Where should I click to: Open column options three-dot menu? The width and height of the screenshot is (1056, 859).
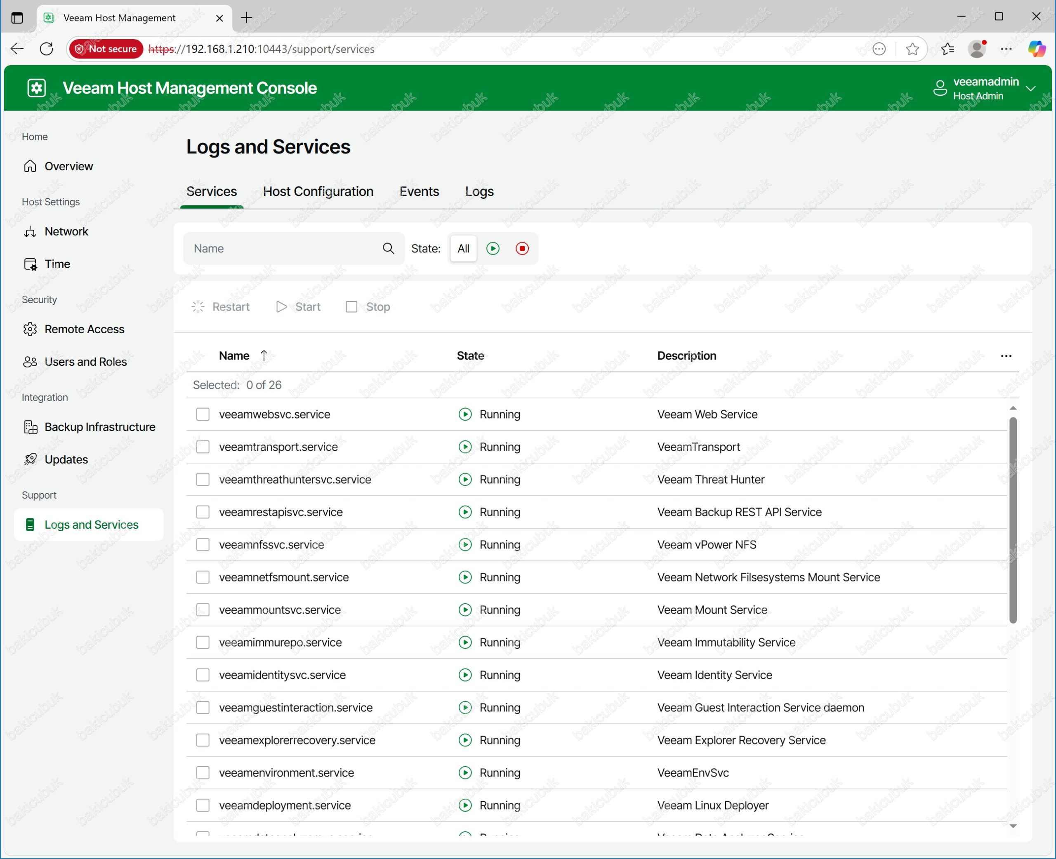pyautogui.click(x=1006, y=356)
